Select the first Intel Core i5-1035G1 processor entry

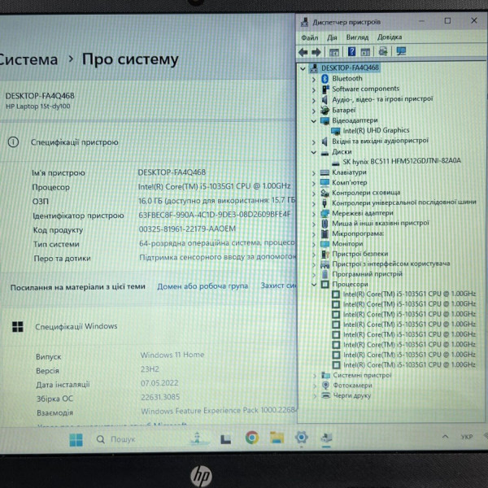click(409, 294)
